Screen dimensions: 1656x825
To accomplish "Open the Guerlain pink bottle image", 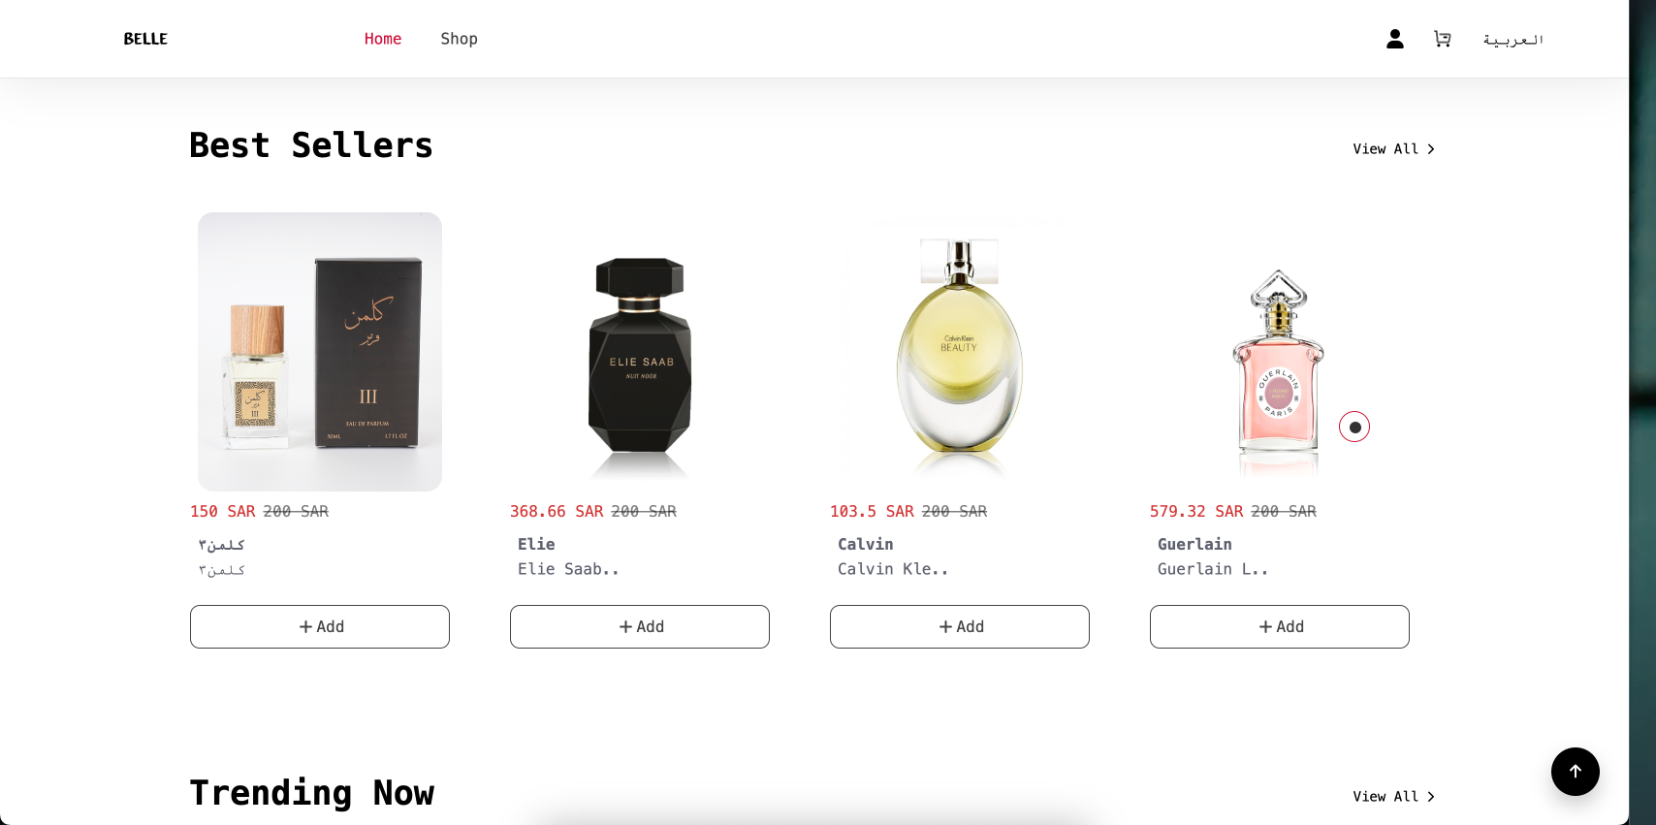I will click(x=1280, y=352).
